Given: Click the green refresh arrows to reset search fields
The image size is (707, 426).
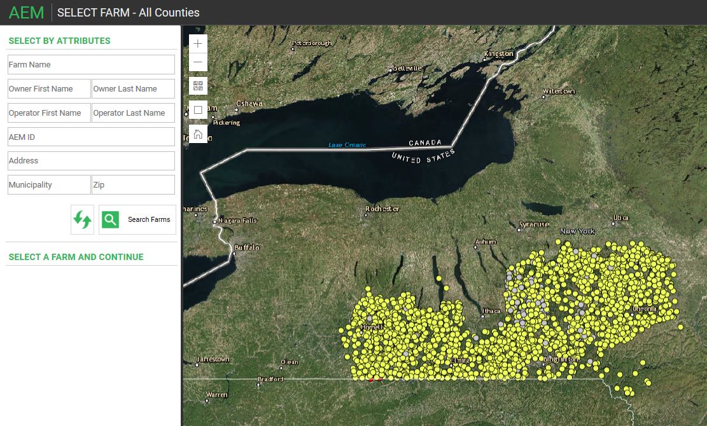Looking at the screenshot, I should click(x=82, y=219).
